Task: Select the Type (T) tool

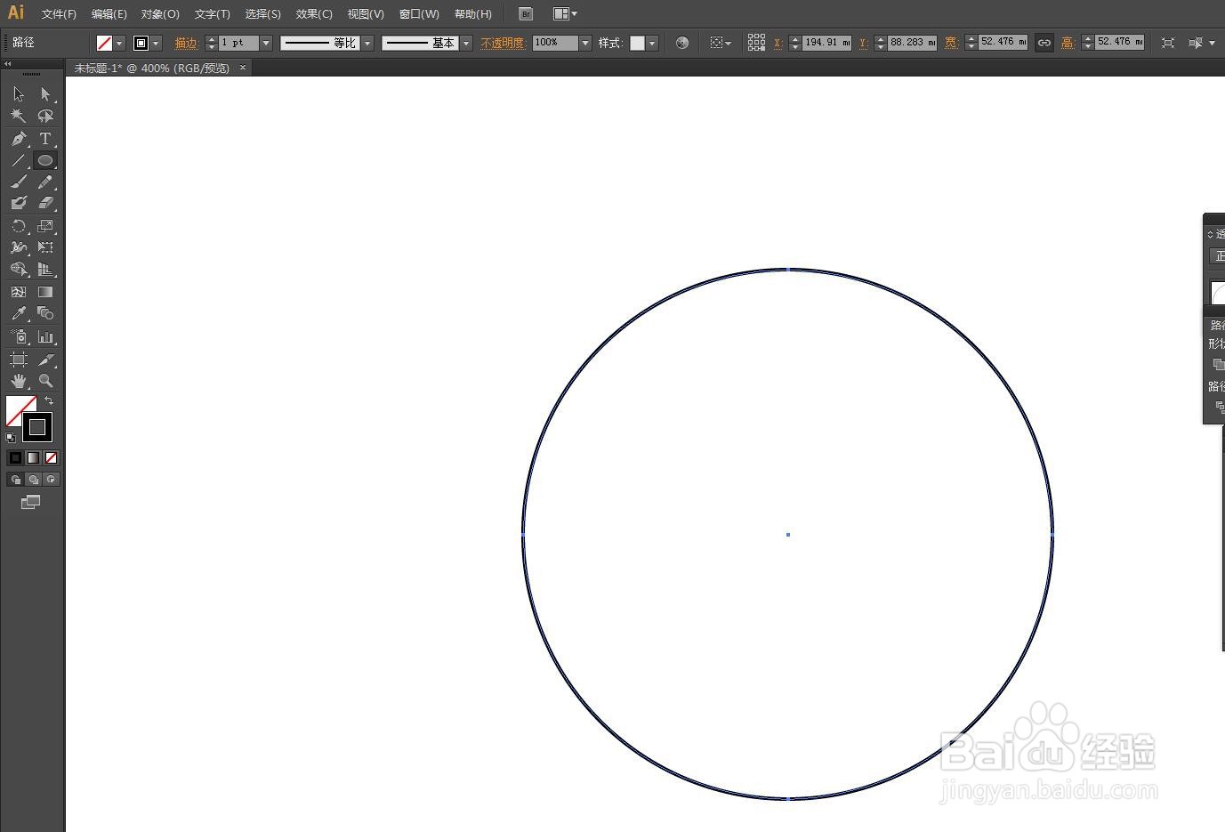Action: coord(45,139)
